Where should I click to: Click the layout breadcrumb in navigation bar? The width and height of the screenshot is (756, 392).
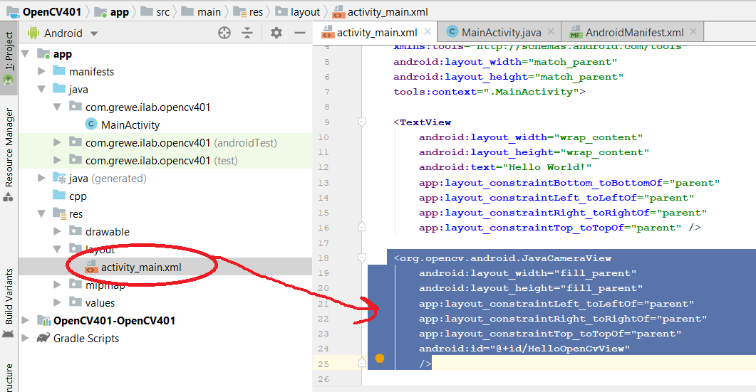point(305,12)
